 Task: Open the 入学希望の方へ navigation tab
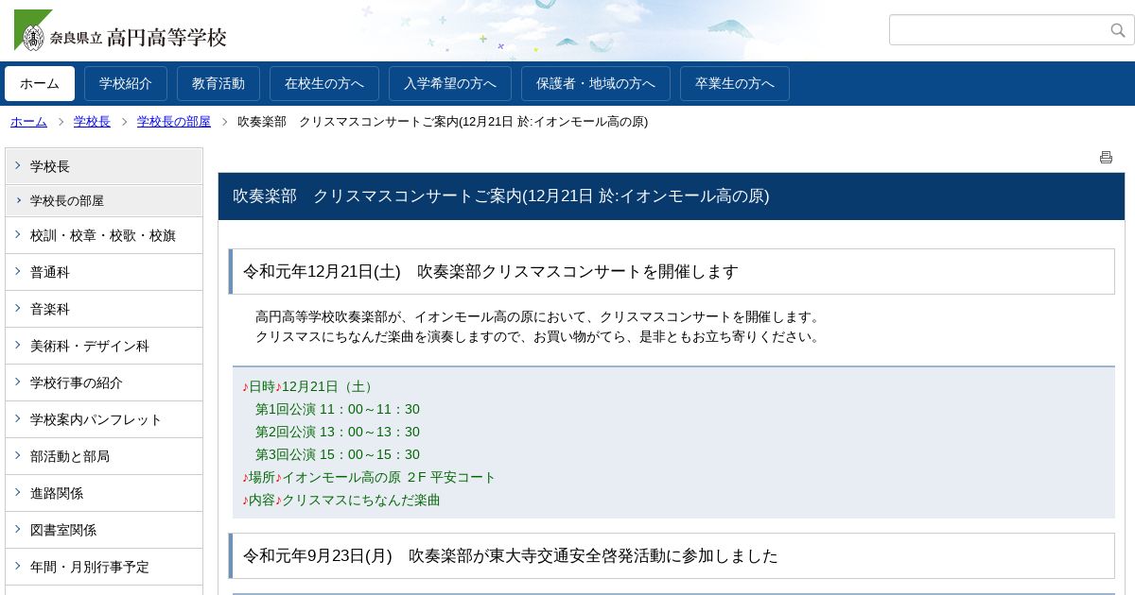(450, 83)
